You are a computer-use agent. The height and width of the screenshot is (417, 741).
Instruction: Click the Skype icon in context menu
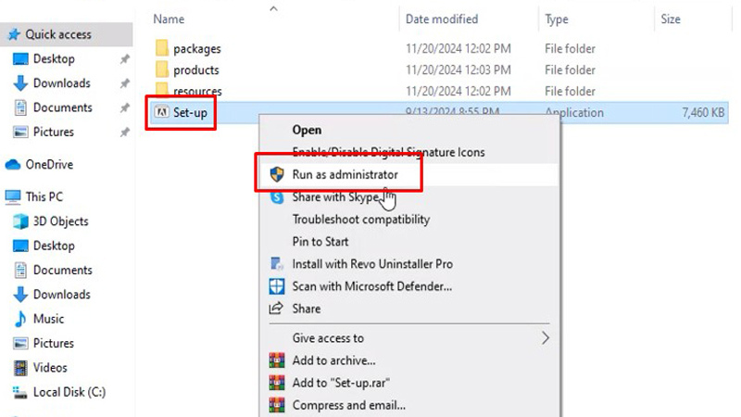[277, 197]
